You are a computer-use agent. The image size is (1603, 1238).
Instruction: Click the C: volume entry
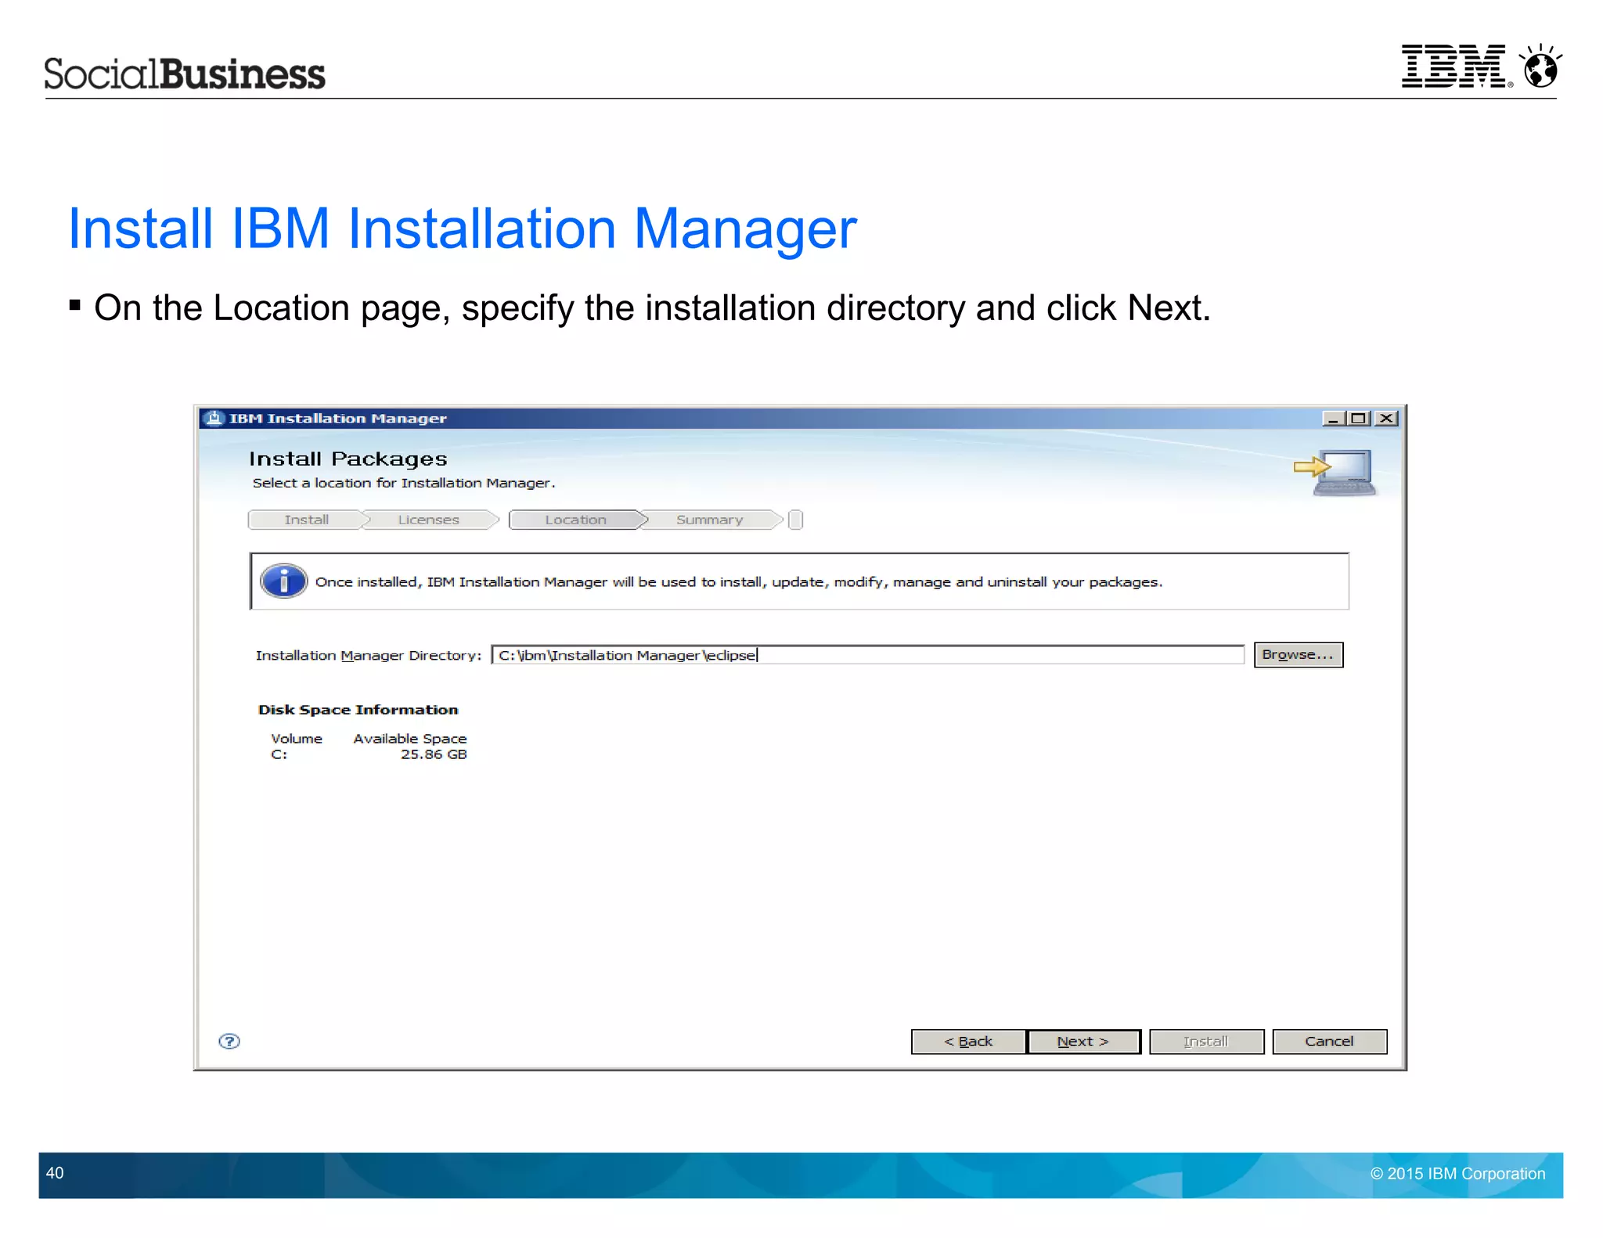[279, 754]
